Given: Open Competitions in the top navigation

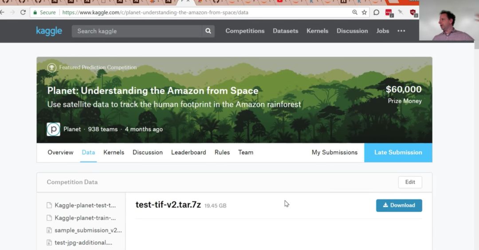Looking at the screenshot, I should pyautogui.click(x=245, y=31).
